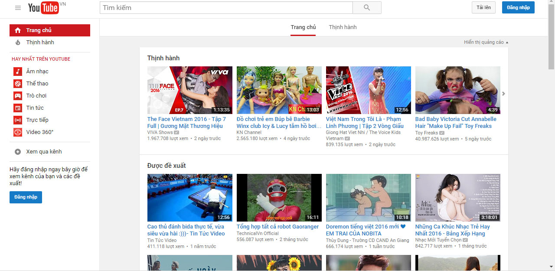
Task: Click the sidebar Đăng nhập button
Action: (x=26, y=197)
